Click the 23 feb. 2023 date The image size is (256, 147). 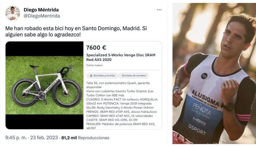click(x=44, y=138)
